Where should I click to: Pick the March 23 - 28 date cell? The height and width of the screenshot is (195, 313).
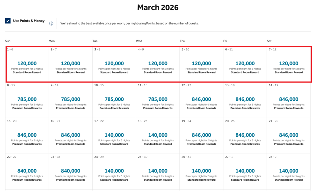pyautogui.click(x=71, y=172)
